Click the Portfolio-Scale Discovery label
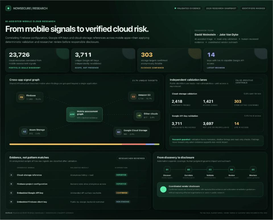273x220 pixels. [x=24, y=68]
